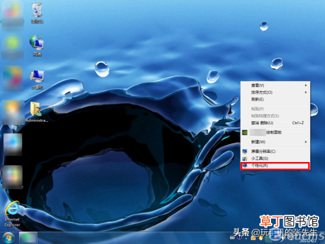Open the Windows Start orb

coord(8,237)
